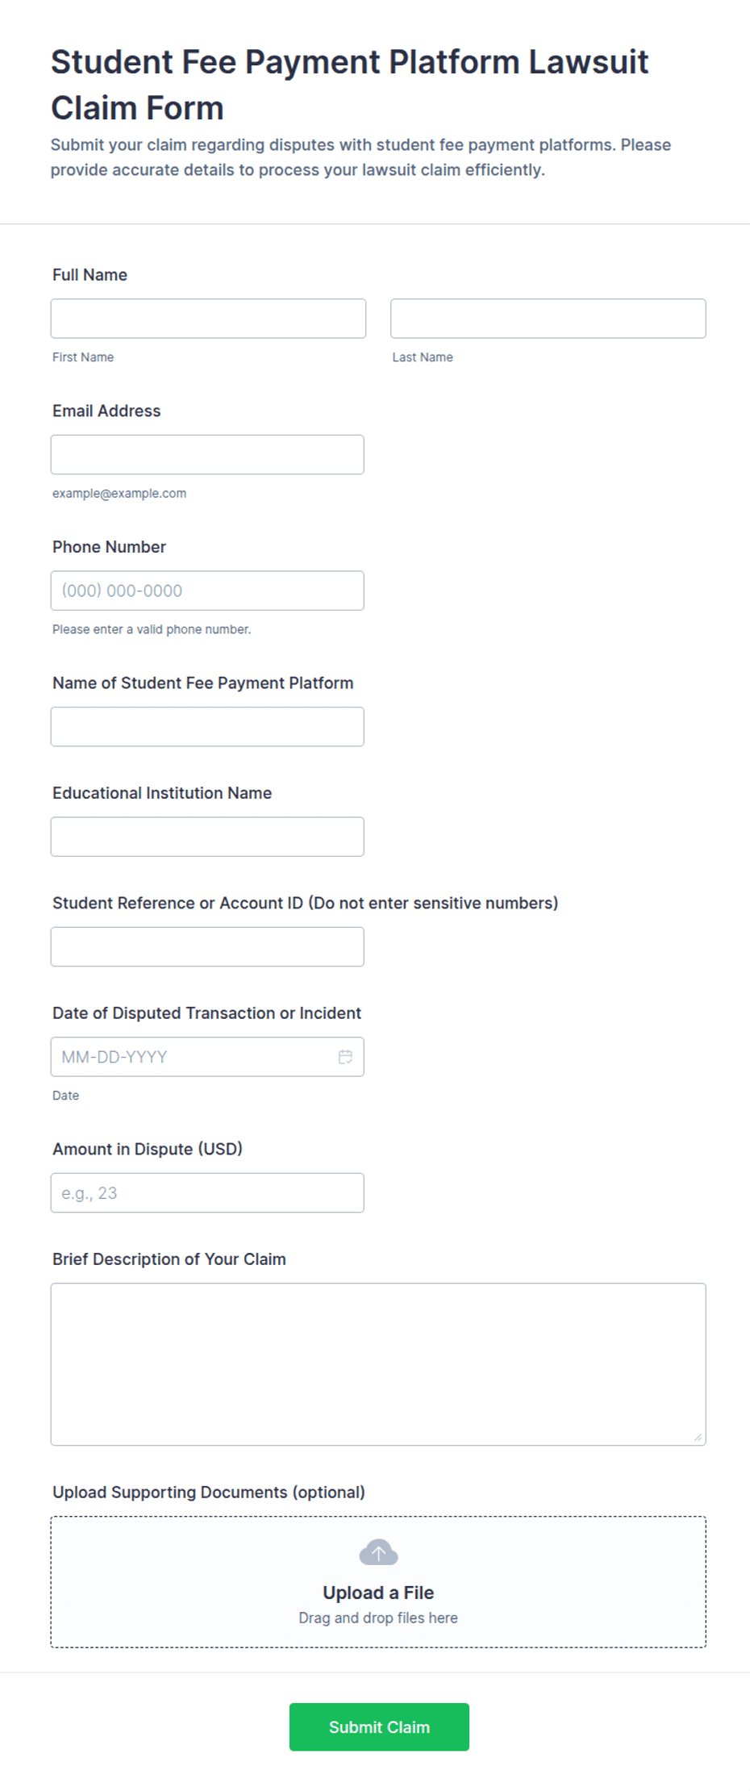Click the Full Name label
The image size is (750, 1791).
tap(90, 275)
